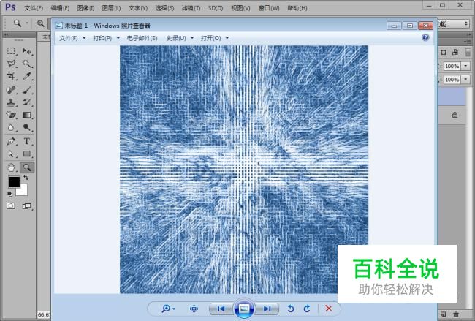
Task: Rotate photo clockwise
Action: point(307,309)
